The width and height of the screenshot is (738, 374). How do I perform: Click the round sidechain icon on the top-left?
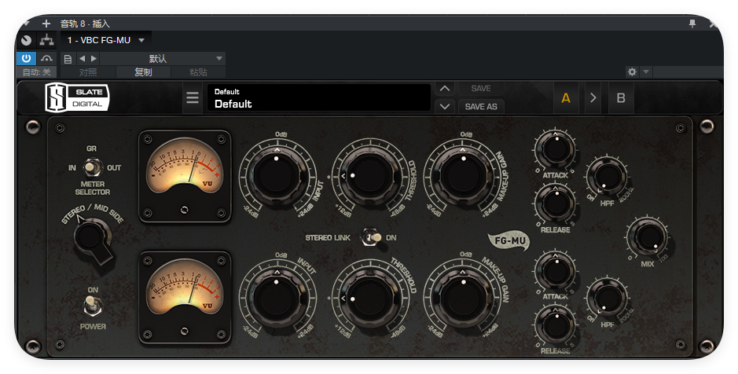pyautogui.click(x=27, y=40)
